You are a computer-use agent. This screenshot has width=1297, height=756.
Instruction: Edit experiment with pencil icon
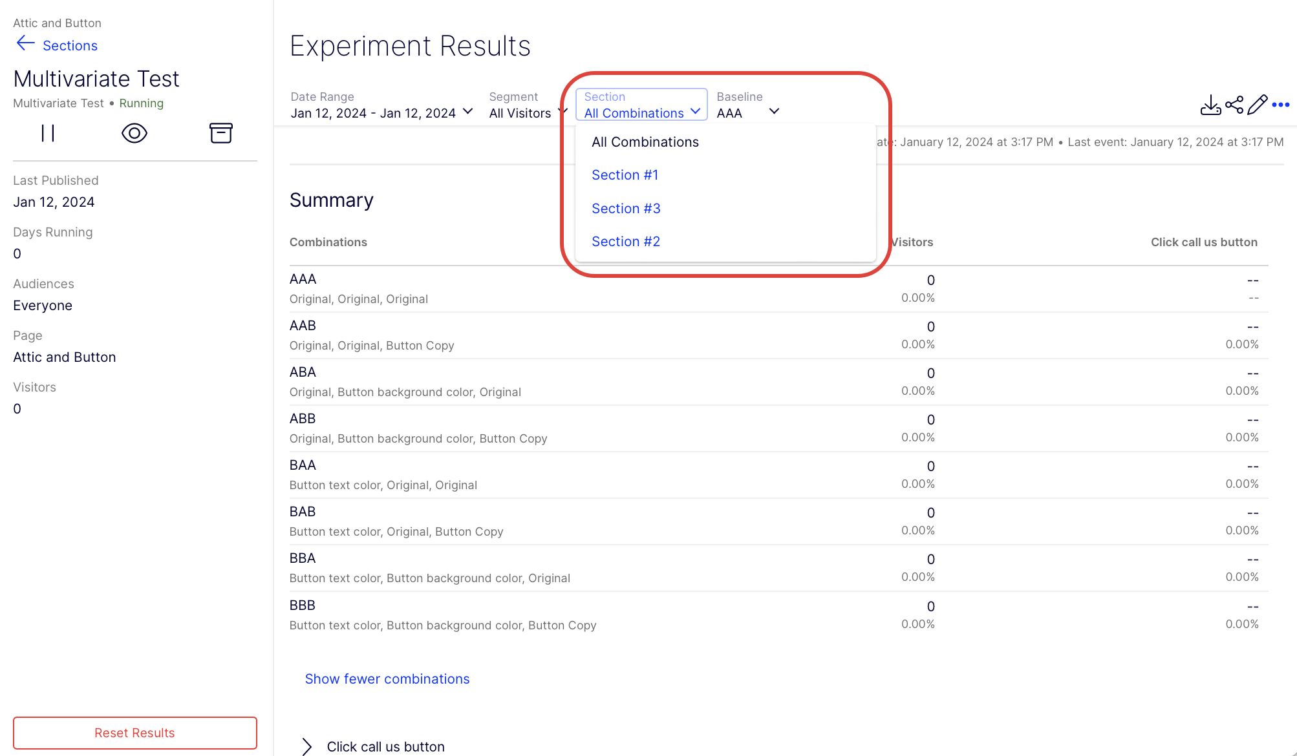pyautogui.click(x=1258, y=105)
